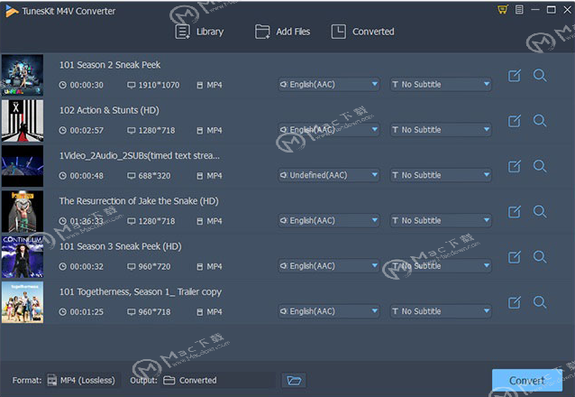Select the 101 Season 2 Sneak Peek thumbnail

23,75
